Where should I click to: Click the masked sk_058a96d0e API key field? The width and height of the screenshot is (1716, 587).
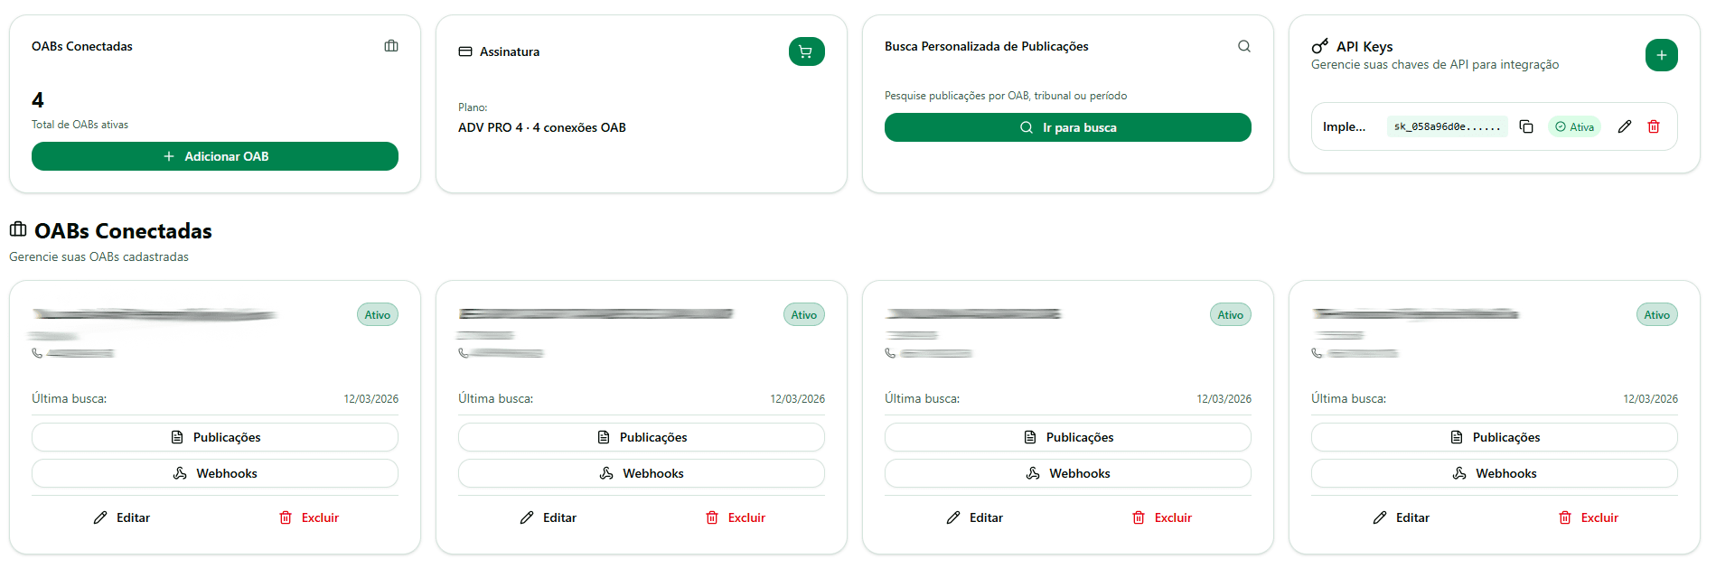click(1446, 126)
